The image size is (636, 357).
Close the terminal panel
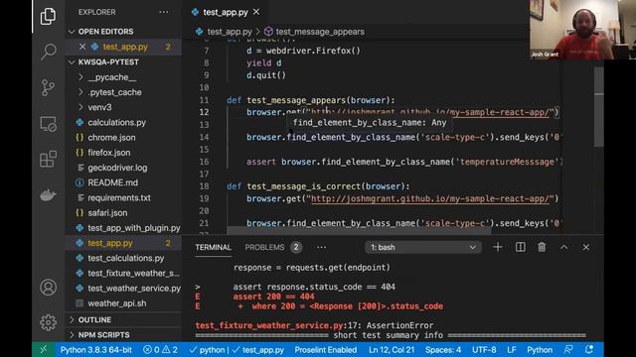point(585,247)
